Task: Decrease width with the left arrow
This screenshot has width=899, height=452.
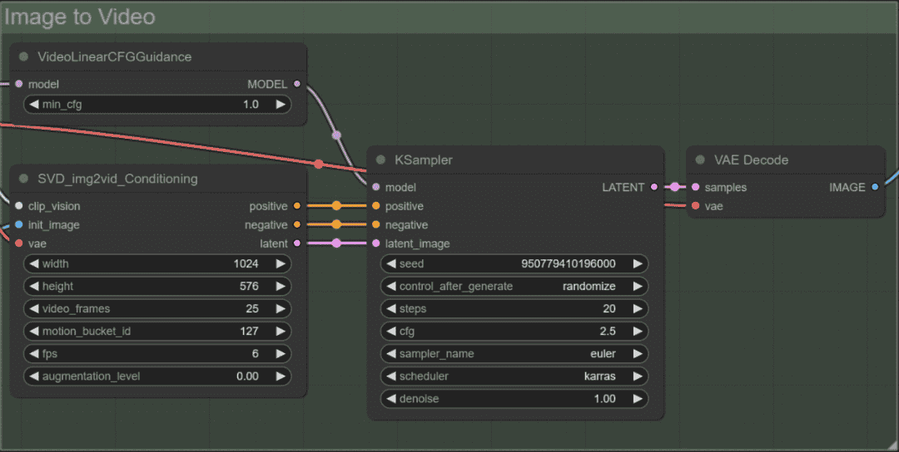Action: 34,263
